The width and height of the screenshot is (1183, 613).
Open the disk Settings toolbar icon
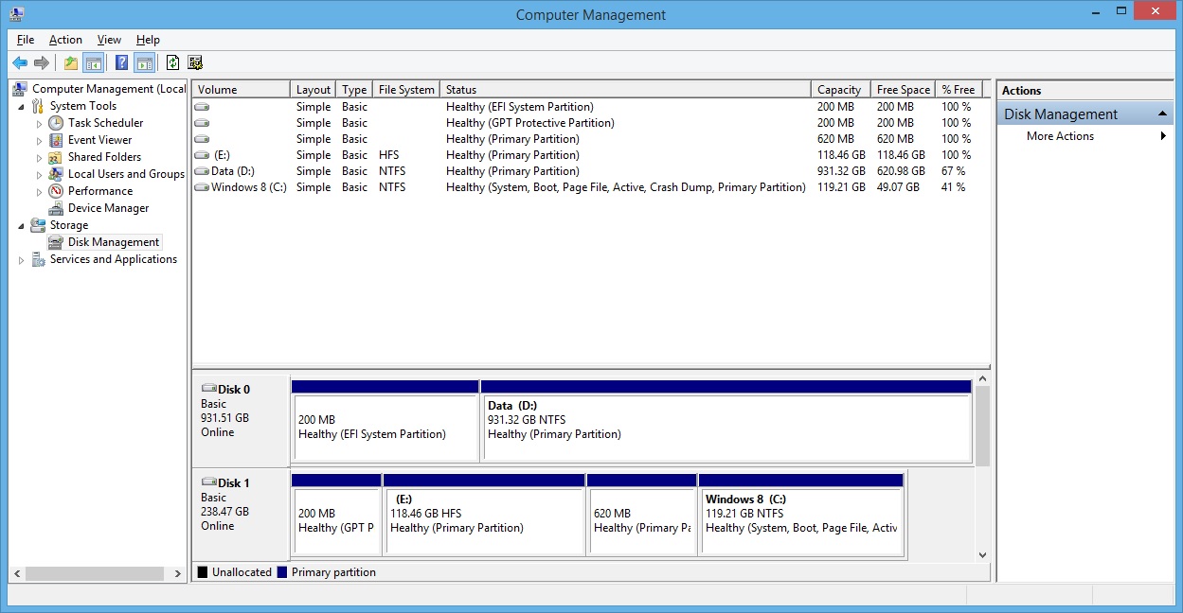pos(195,63)
